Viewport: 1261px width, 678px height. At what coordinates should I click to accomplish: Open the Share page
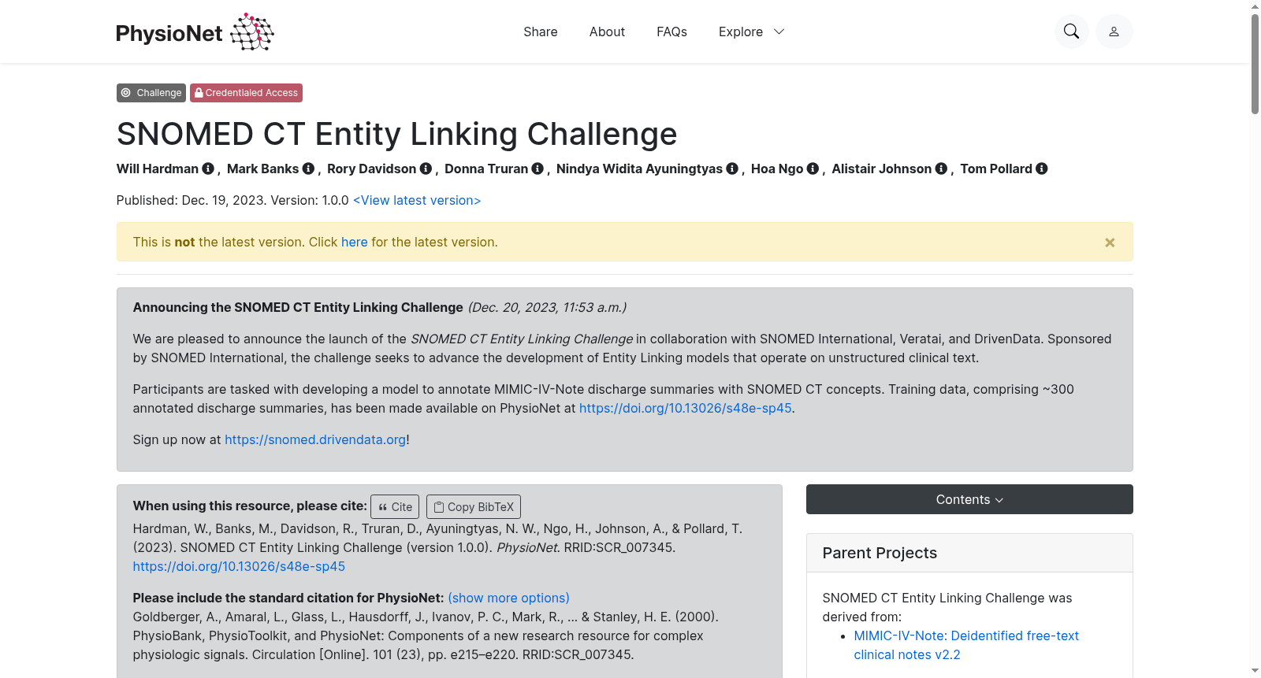pyautogui.click(x=541, y=31)
